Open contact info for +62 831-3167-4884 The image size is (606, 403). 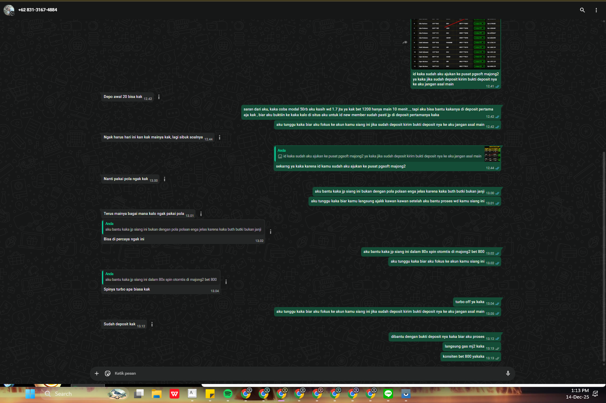[x=38, y=10]
